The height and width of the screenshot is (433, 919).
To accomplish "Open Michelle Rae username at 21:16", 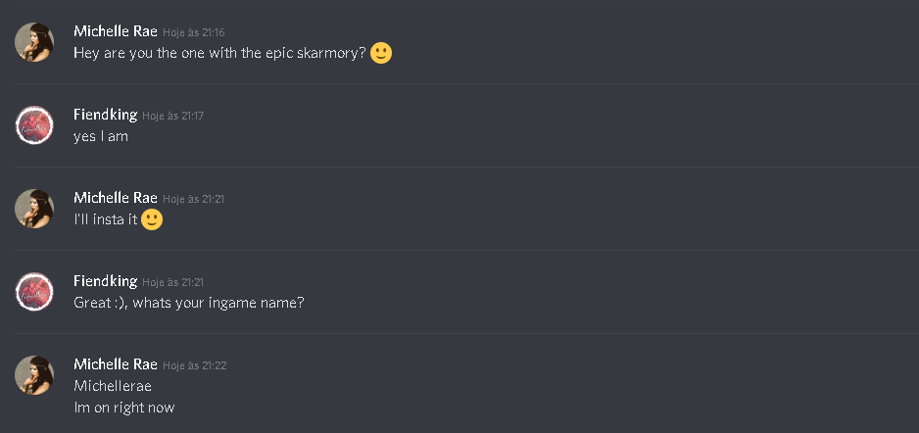I will [116, 31].
